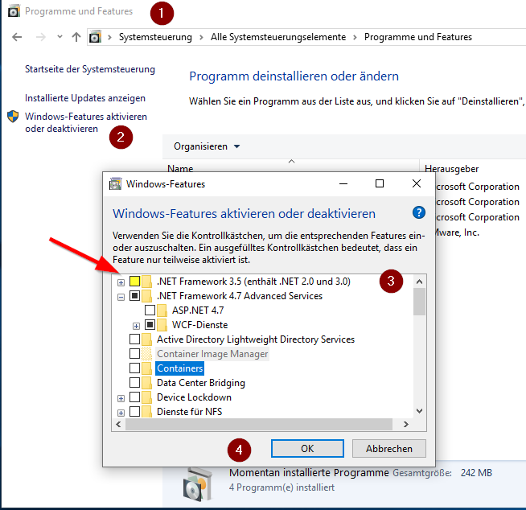The width and height of the screenshot is (526, 510).
Task: Sort by the Name column header
Action: [180, 168]
